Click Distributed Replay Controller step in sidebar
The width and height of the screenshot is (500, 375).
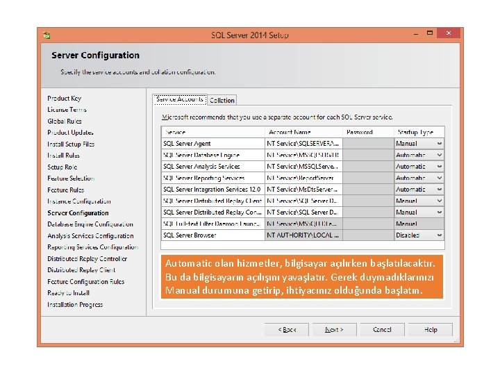(x=87, y=259)
